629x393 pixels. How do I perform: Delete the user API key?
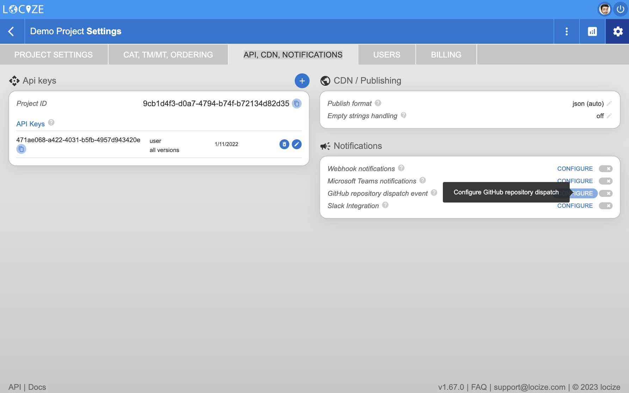coord(284,144)
